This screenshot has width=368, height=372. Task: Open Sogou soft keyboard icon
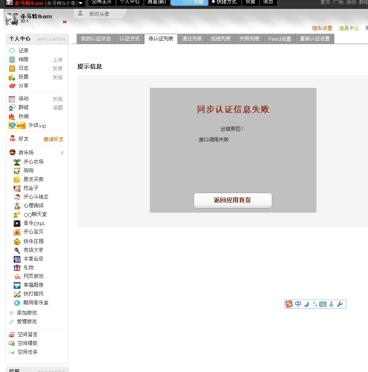323,304
